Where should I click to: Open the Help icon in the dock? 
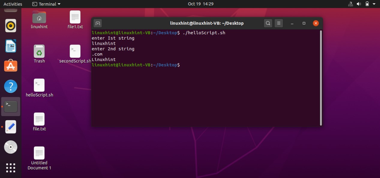click(11, 86)
